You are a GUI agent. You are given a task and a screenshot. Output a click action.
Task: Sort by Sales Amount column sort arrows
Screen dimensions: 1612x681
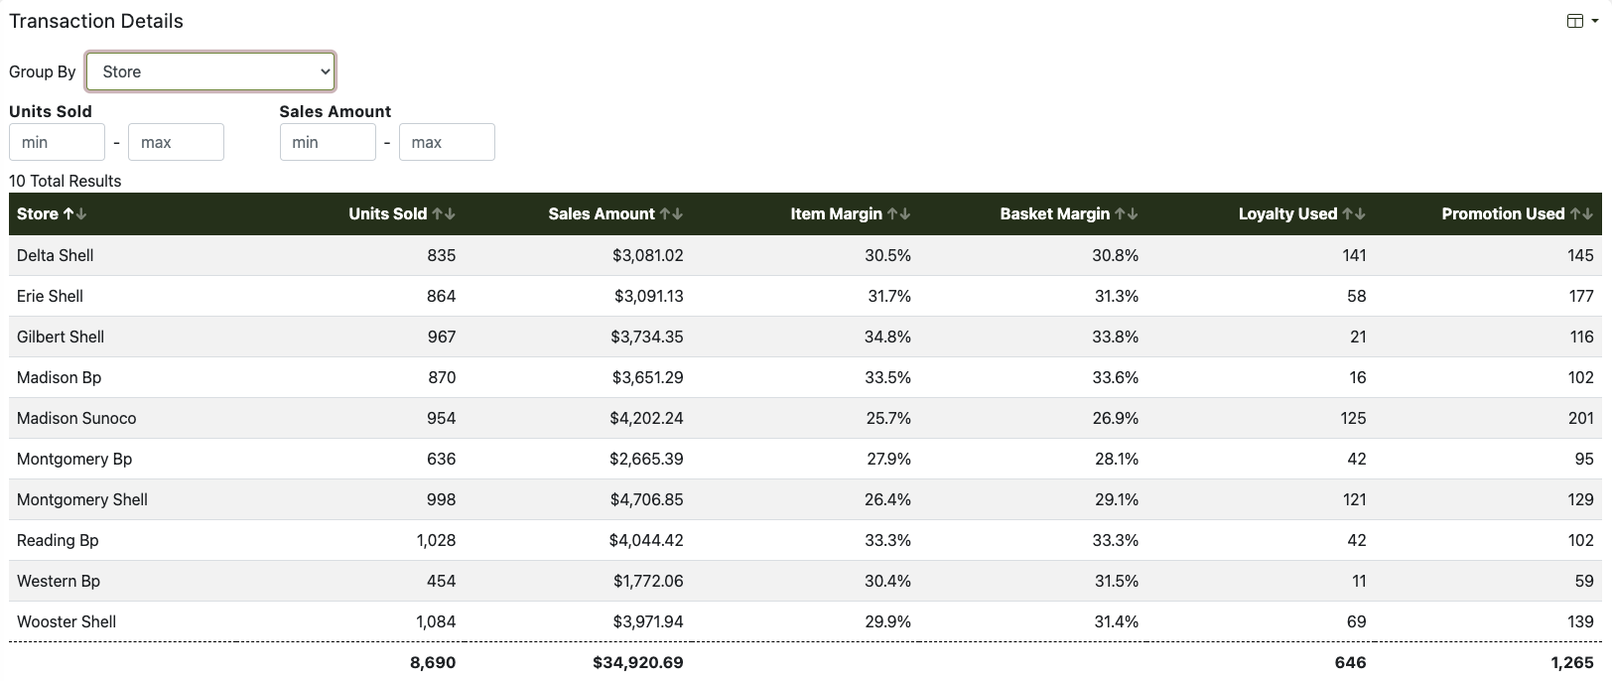click(672, 213)
